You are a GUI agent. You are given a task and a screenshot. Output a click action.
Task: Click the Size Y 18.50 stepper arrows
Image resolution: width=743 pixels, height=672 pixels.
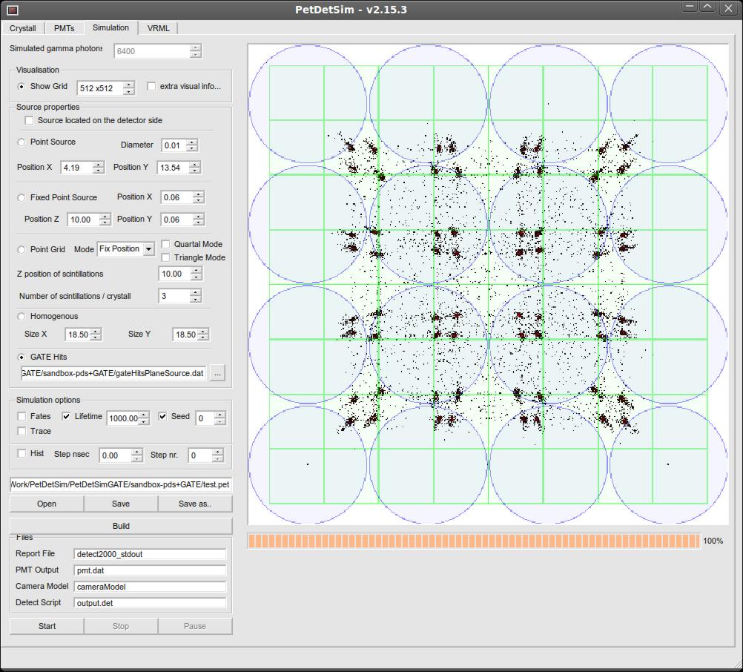point(203,335)
